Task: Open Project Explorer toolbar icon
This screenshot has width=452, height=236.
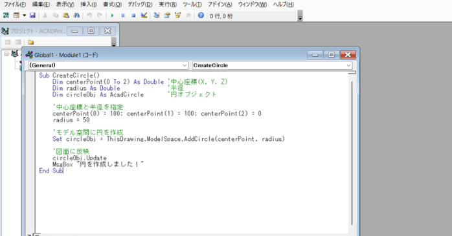Action: (157, 16)
